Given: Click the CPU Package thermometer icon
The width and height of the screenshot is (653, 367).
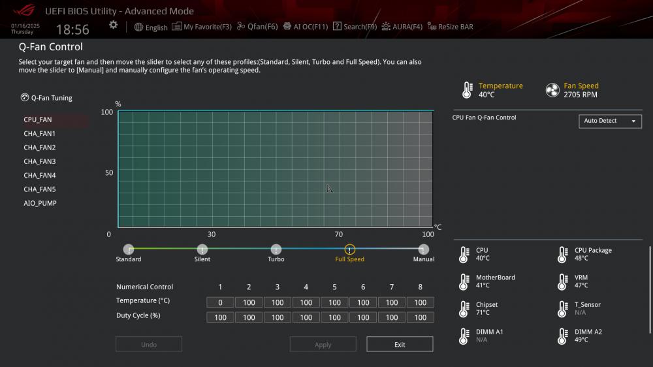Looking at the screenshot, I should pos(563,255).
